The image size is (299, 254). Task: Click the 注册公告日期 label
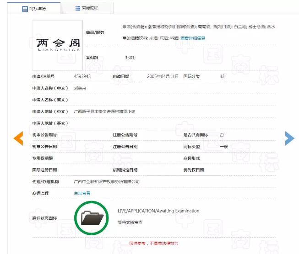point(125,147)
